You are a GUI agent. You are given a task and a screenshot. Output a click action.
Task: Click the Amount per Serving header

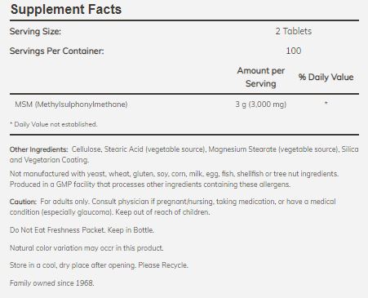point(261,77)
